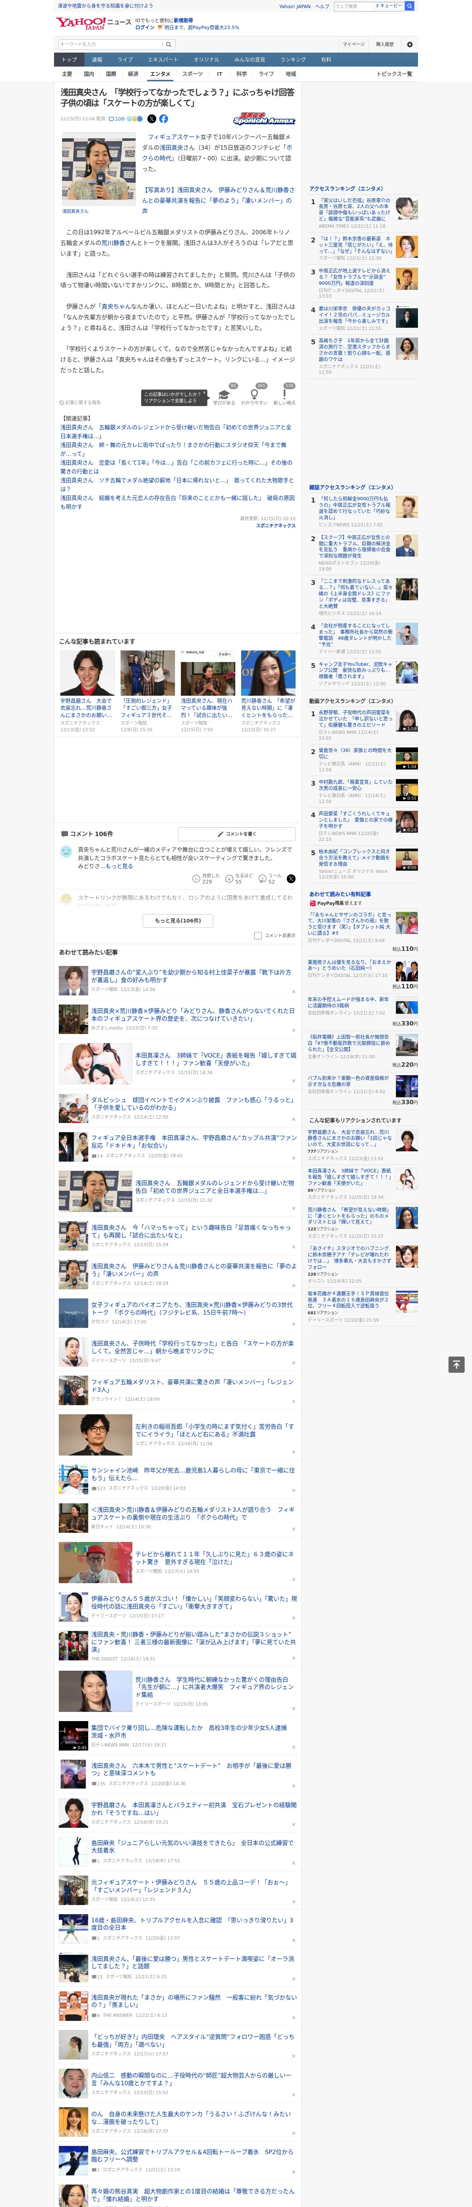Open related link about 結婚を考えた元恋人
This screenshot has width=472, height=2207.
176,502
